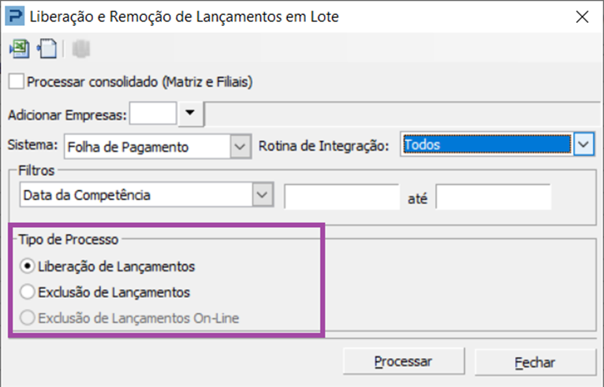Select Liberação de Lançamentos radio option
The height and width of the screenshot is (387, 604).
(x=28, y=266)
